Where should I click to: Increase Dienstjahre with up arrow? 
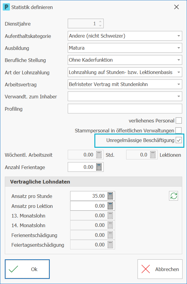pos(100,22)
